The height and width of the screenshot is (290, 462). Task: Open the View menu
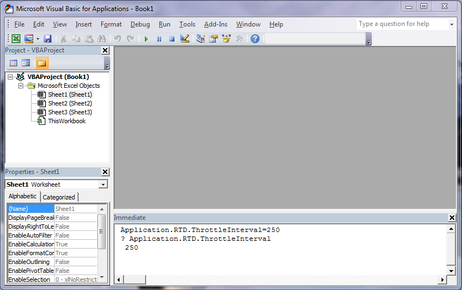coord(60,24)
